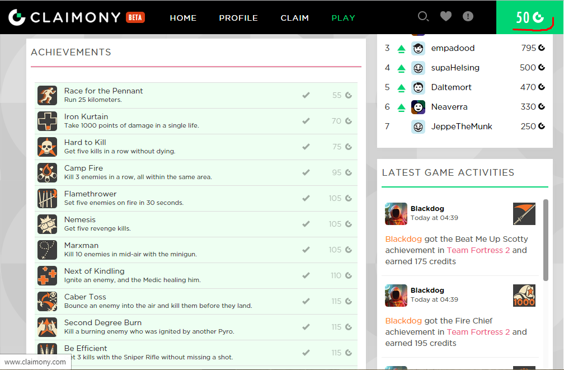Click the heart favorites icon
Viewport: 564px width, 370px height.
[x=446, y=16]
